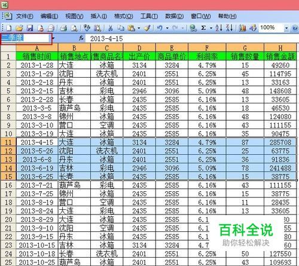Print the sheet using the printer icon
The height and width of the screenshot is (266, 299).
(x=63, y=28)
